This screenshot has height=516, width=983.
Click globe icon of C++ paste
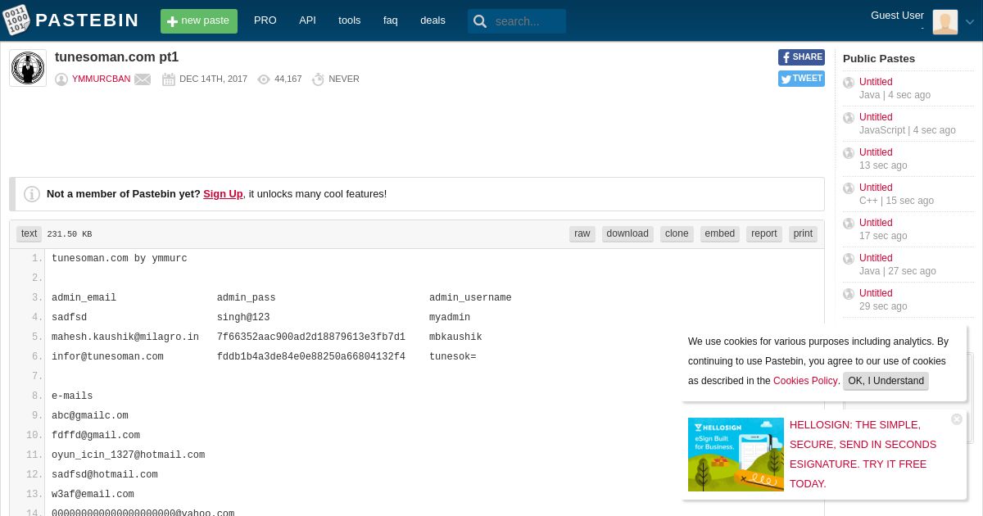pos(849,188)
